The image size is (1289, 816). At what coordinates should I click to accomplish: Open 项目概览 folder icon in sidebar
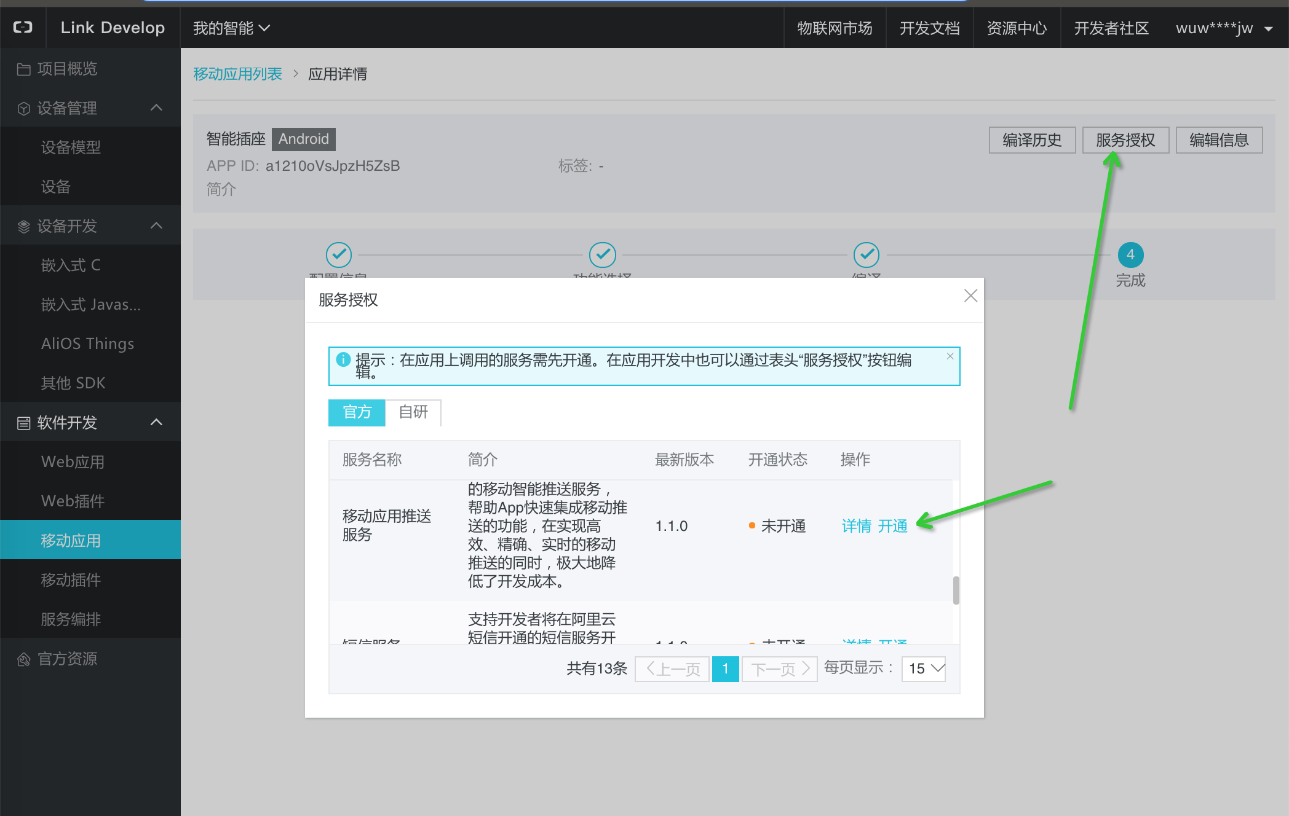(x=24, y=69)
